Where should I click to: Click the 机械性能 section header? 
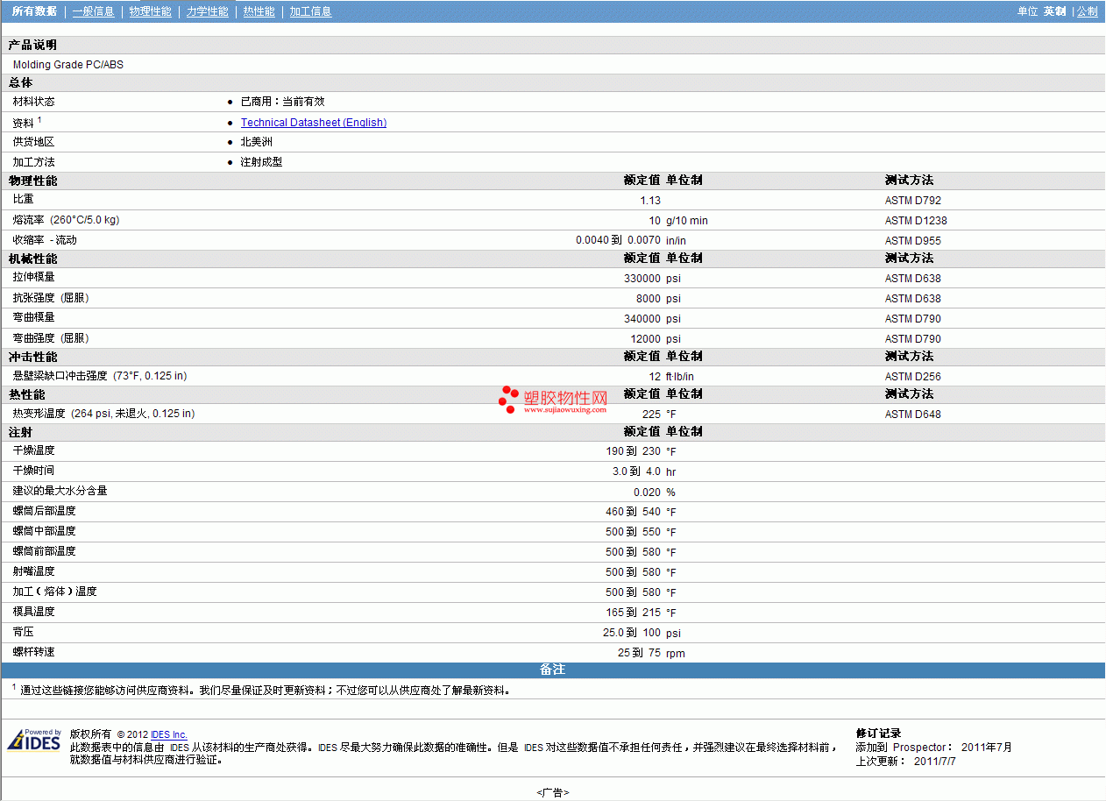click(553, 259)
